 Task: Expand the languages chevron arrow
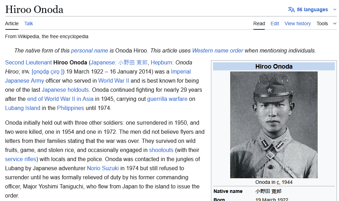(335, 9)
